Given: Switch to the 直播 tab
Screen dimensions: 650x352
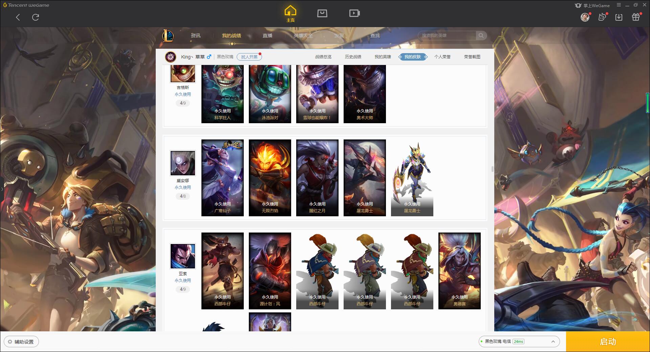Looking at the screenshot, I should point(267,36).
